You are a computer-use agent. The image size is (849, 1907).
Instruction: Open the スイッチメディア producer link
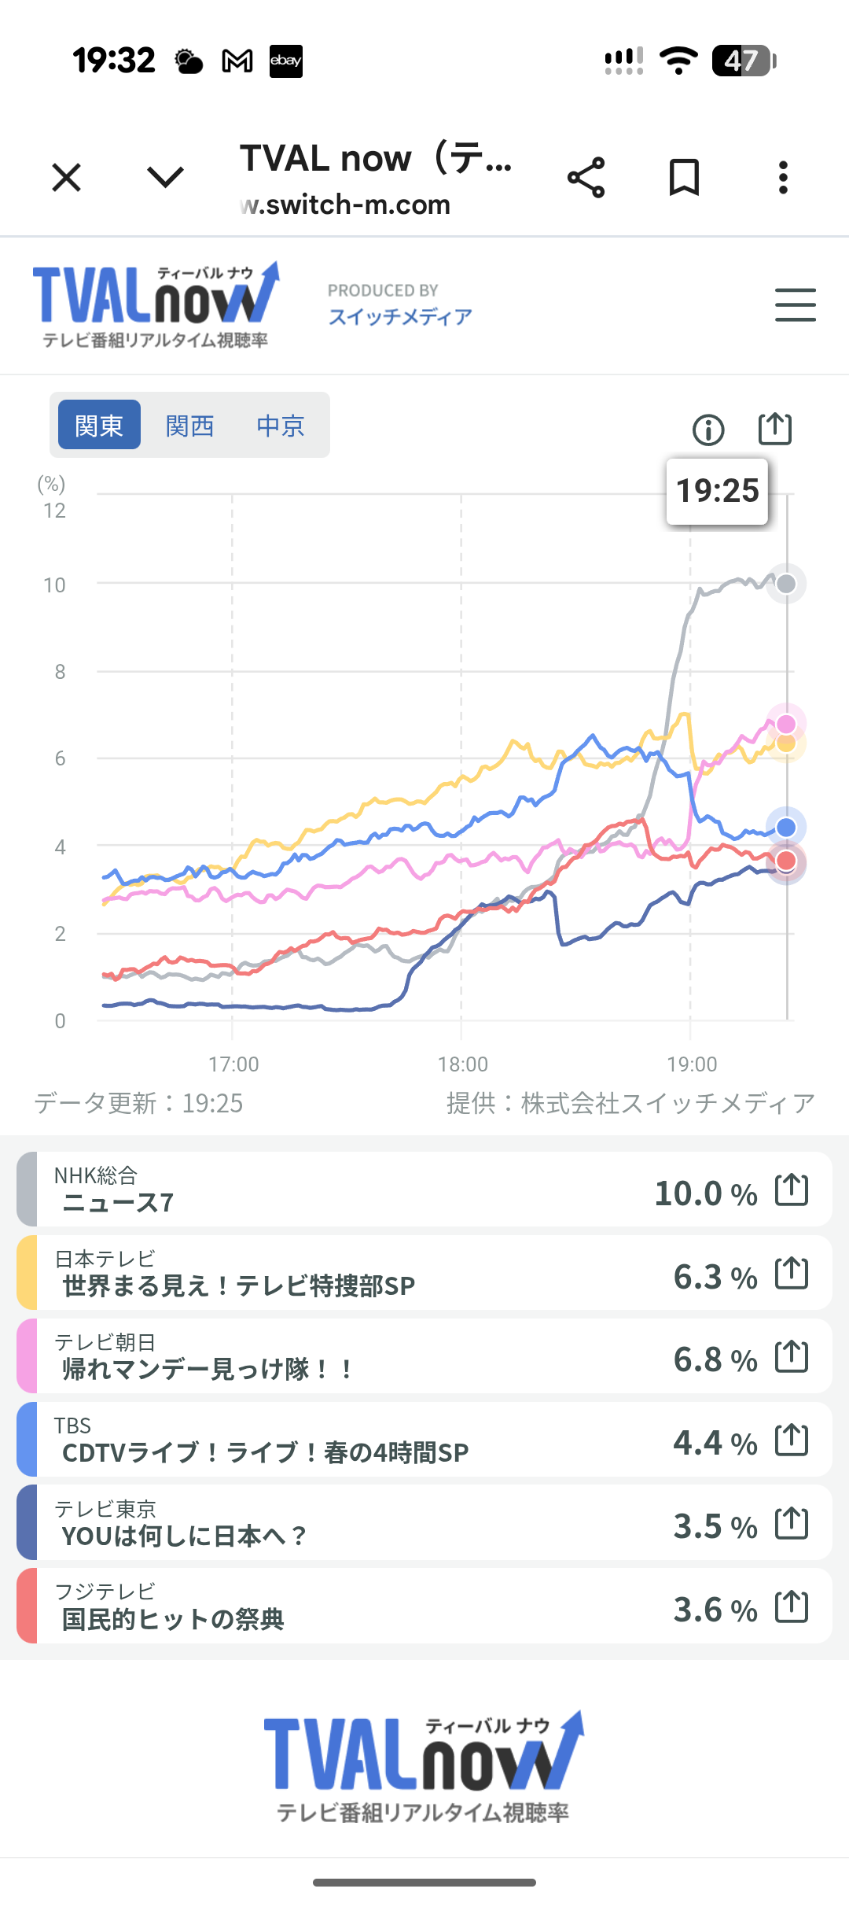pos(400,316)
